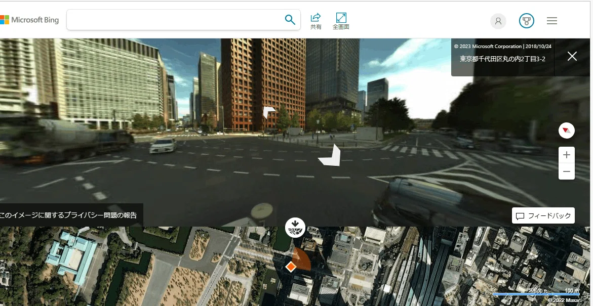
Task: Switch to 全画面 fullscreen view
Action: point(341,21)
